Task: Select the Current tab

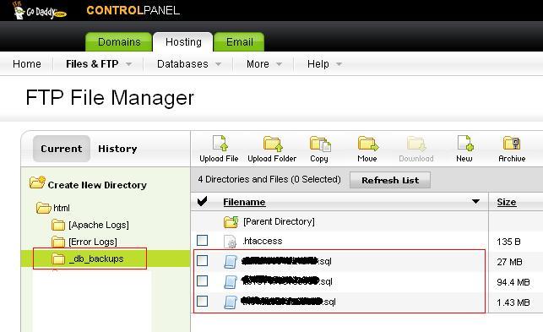Action: point(62,149)
